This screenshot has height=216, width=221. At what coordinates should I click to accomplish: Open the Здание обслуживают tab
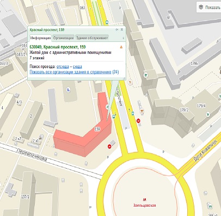(x=92, y=38)
